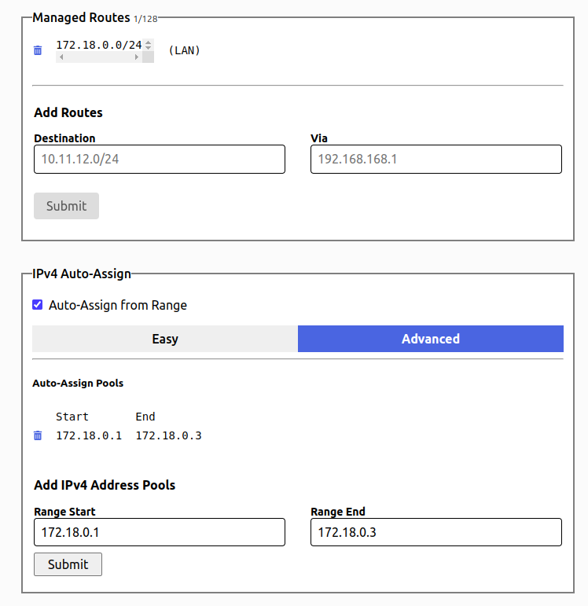Click the down arrow beside the route text
The image size is (588, 606).
click(148, 48)
